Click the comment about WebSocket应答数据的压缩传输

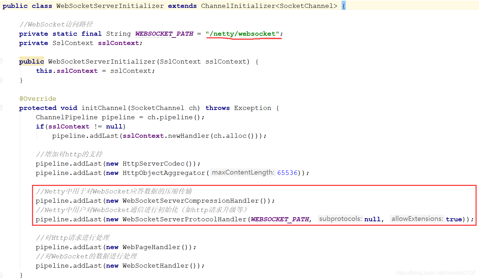pos(114,191)
